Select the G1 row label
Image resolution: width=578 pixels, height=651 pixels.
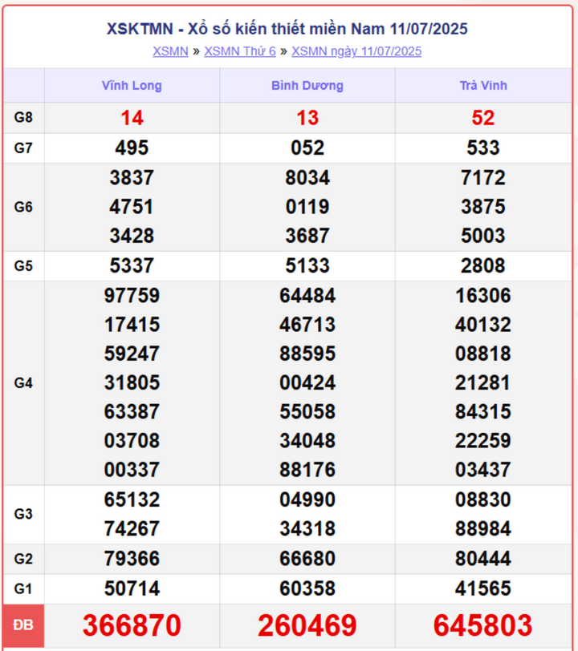tap(23, 588)
